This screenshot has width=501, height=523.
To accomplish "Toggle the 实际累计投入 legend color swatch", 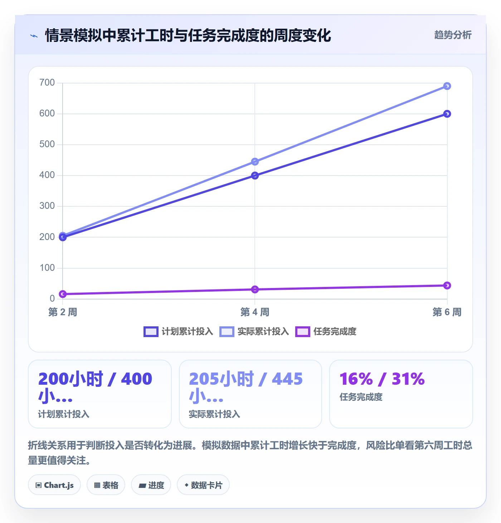I will pyautogui.click(x=227, y=332).
